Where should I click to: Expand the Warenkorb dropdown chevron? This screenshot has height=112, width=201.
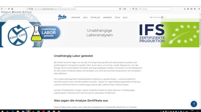(x=165, y=18)
